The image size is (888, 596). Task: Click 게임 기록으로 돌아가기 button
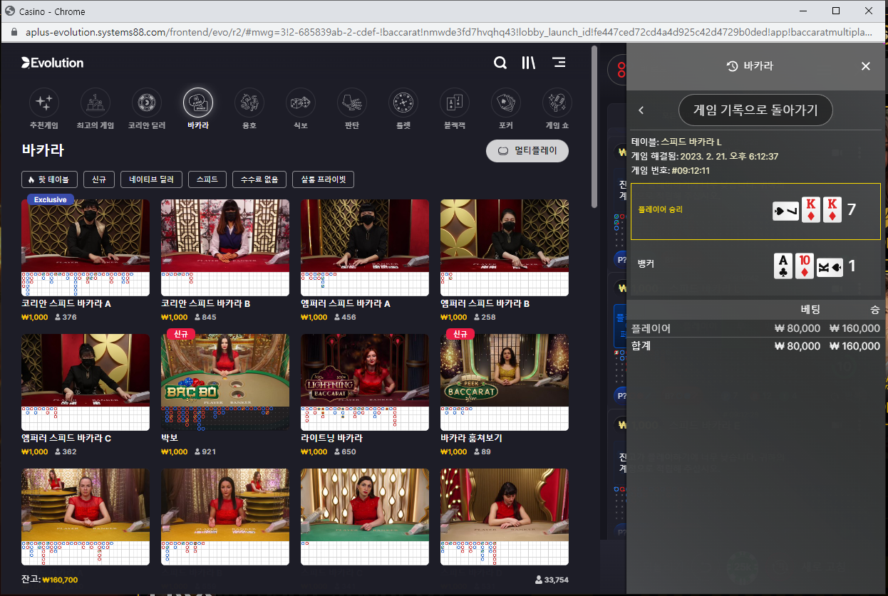755,110
